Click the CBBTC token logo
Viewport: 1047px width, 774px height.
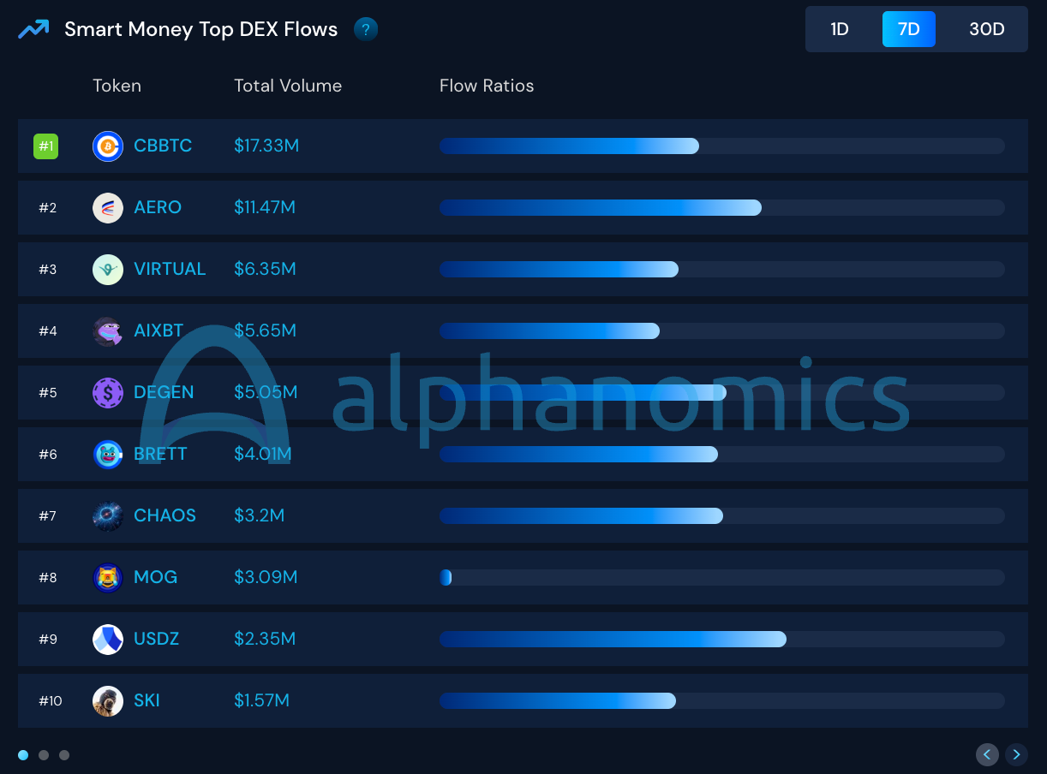click(108, 146)
